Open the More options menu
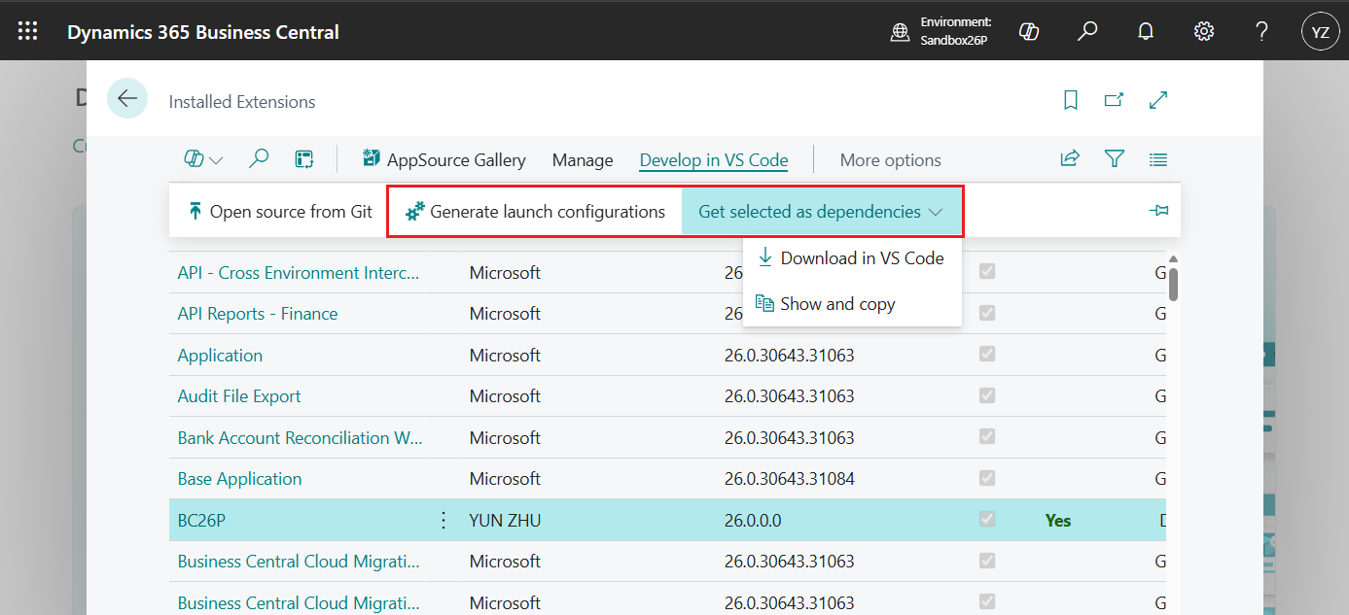The width and height of the screenshot is (1349, 615). tap(890, 159)
